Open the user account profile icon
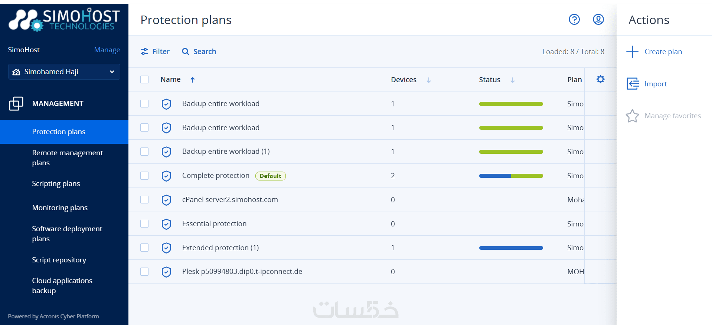 (x=598, y=19)
